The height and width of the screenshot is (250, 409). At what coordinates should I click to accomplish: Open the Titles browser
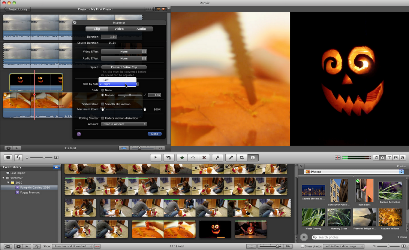[390, 158]
